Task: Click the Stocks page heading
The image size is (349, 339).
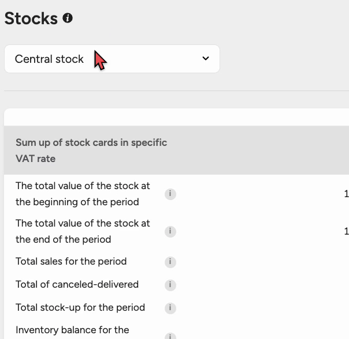Action: coord(31,18)
